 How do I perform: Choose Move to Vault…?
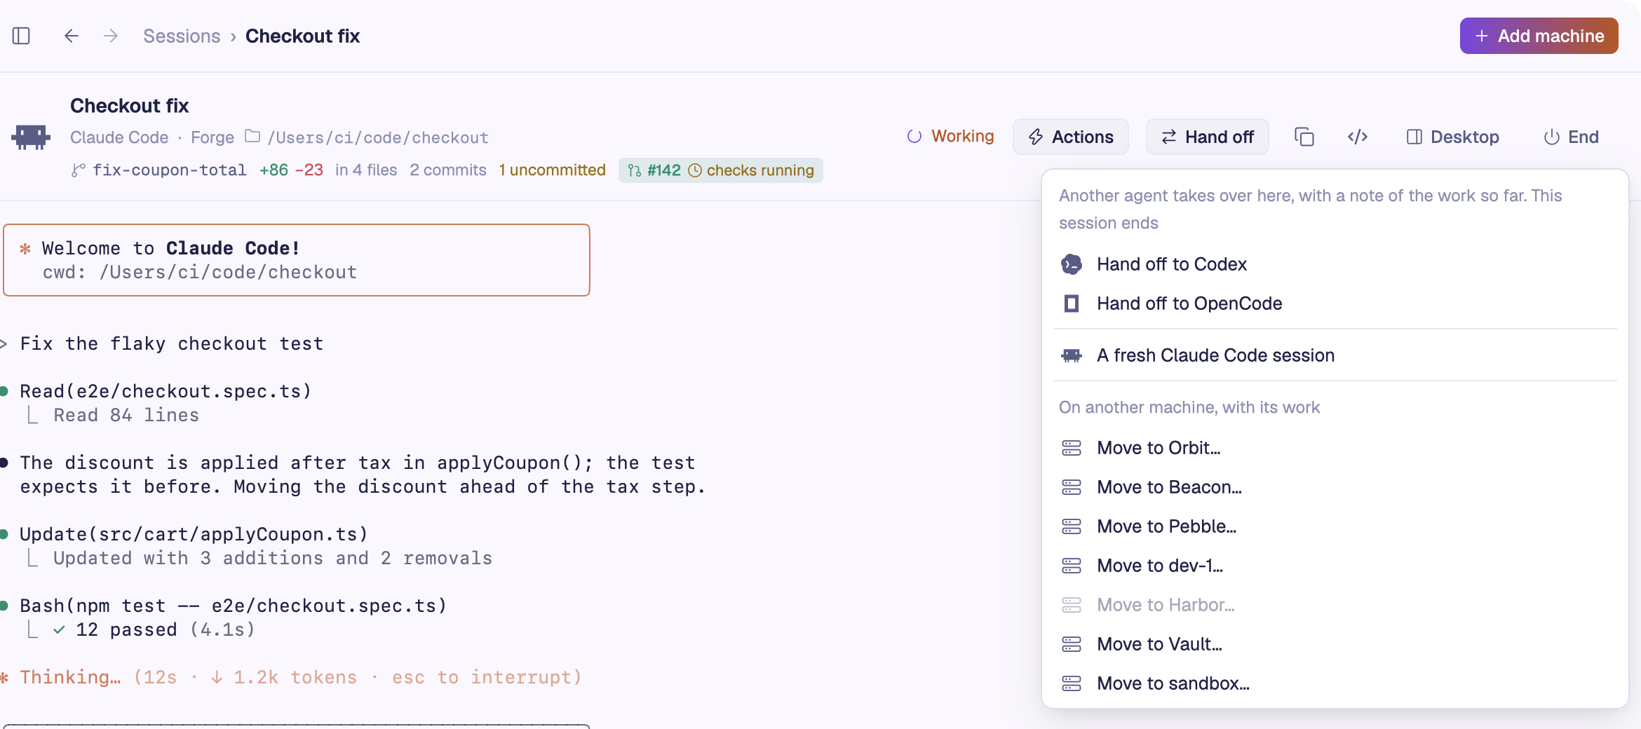(x=1335, y=644)
